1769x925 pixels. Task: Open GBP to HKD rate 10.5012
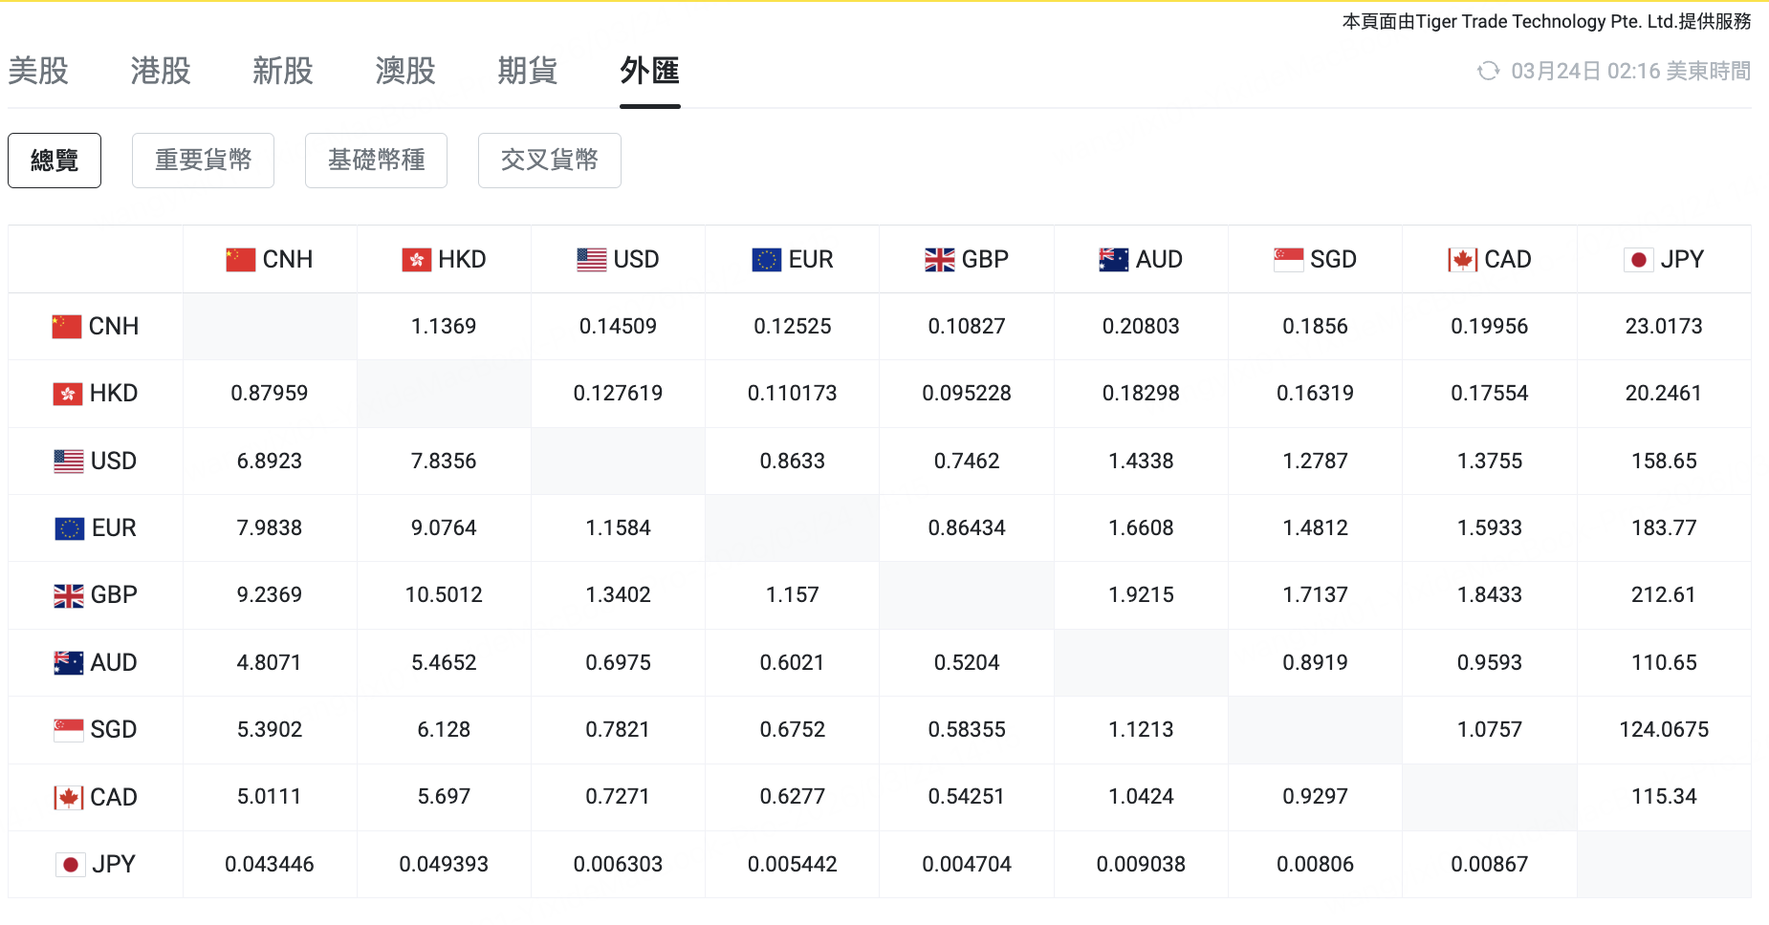[444, 595]
